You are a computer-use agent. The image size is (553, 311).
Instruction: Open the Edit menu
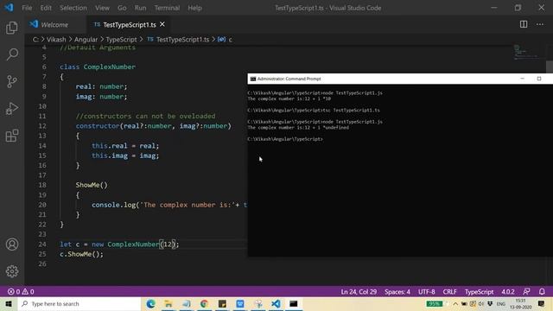pos(46,8)
